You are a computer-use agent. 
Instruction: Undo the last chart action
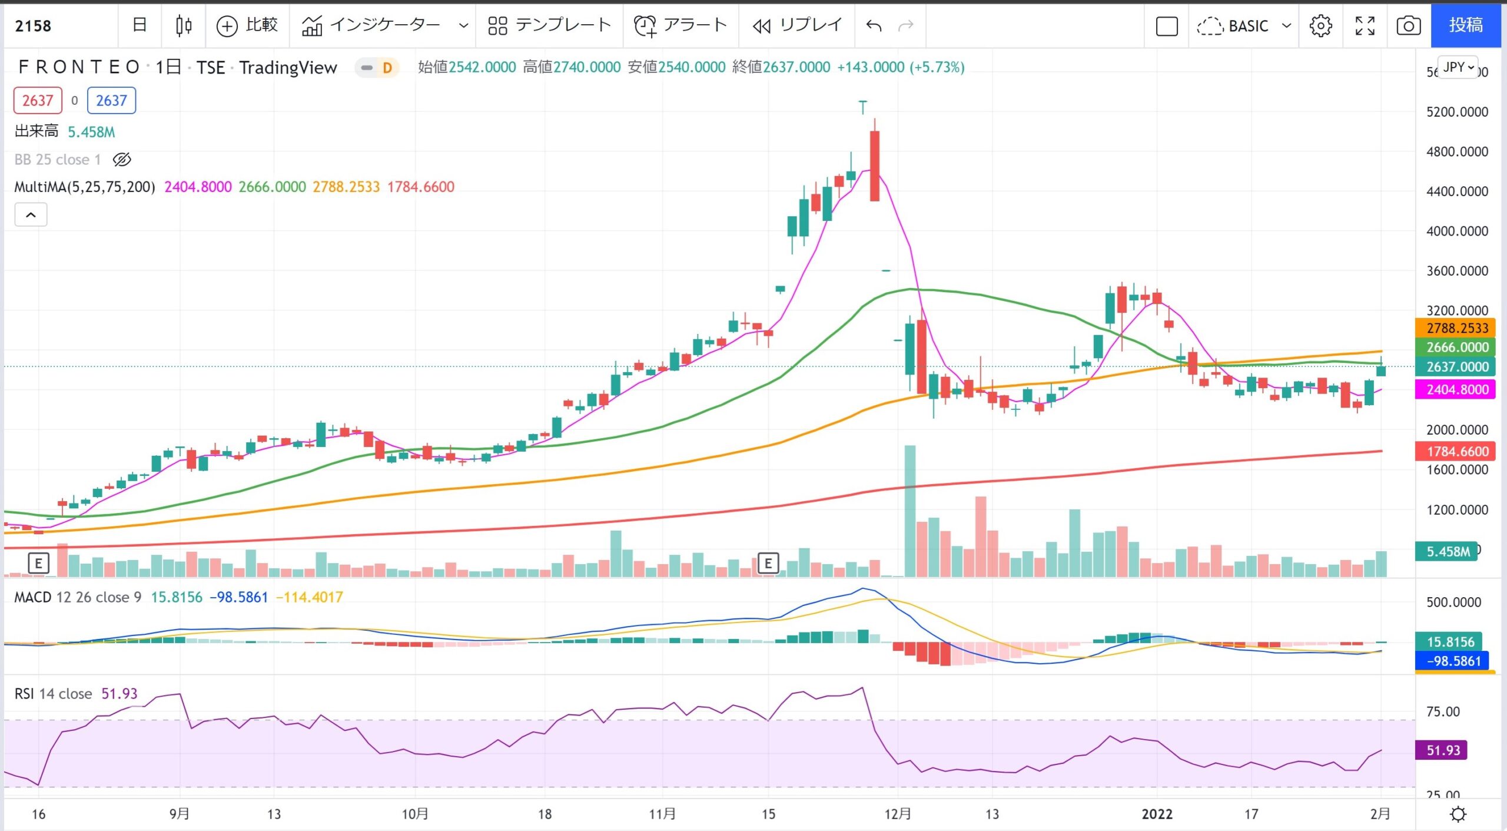pos(874,25)
